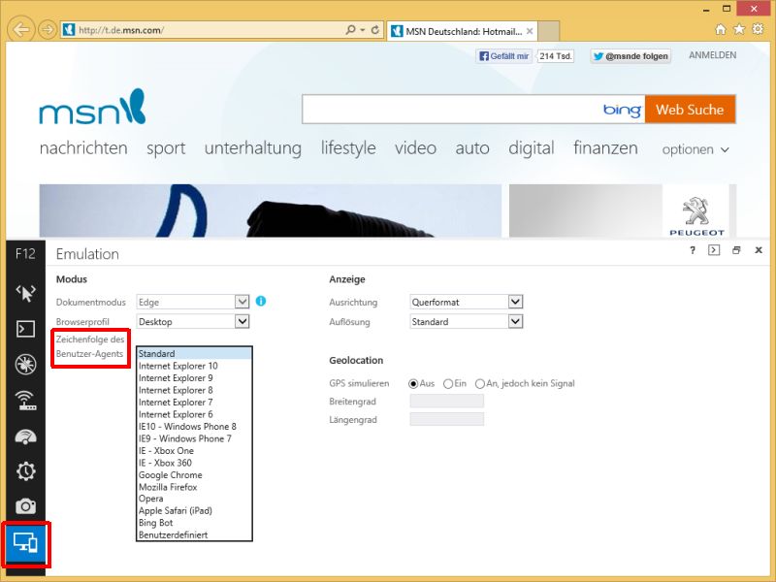776x582 pixels.
Task: Click the Facebook Gefällt mir button
Action: 503,56
